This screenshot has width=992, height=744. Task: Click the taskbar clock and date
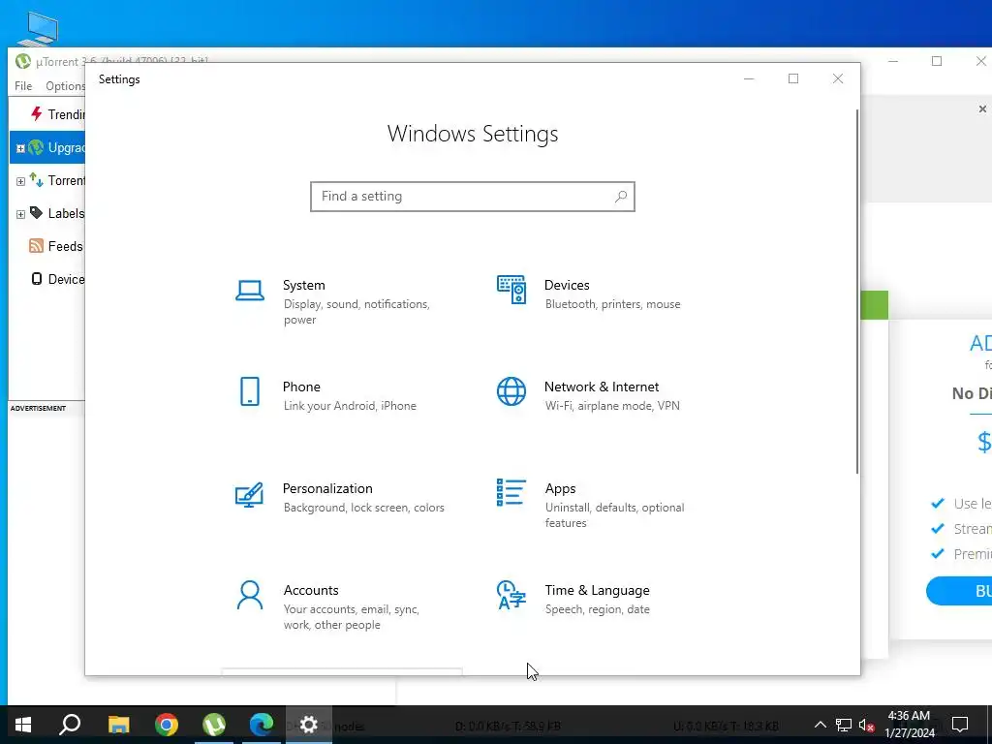point(909,725)
